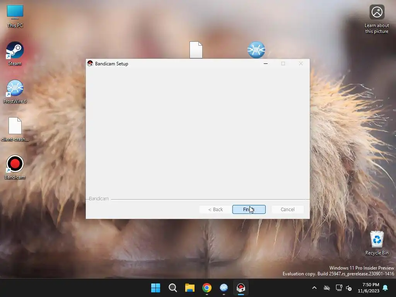Select the Bandicam desktop shortcut

click(x=15, y=167)
